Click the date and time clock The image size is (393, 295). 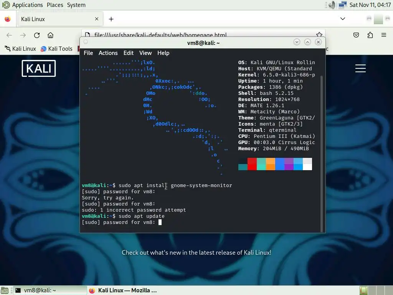point(370,5)
